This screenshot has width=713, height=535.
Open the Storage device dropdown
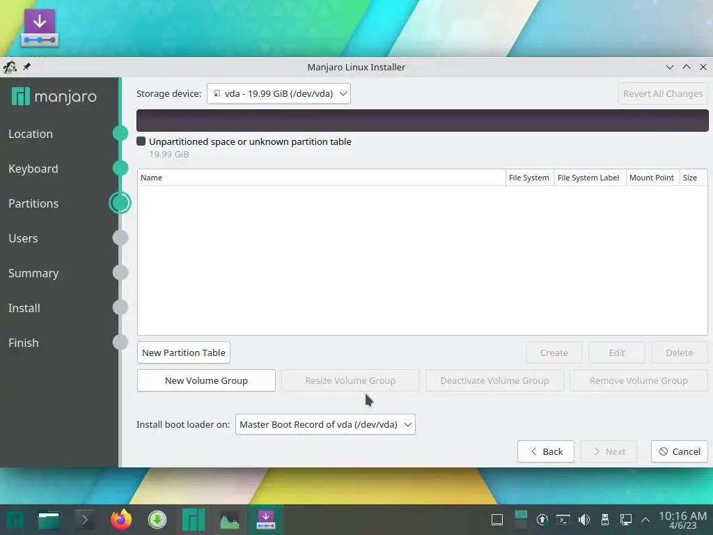tap(279, 93)
